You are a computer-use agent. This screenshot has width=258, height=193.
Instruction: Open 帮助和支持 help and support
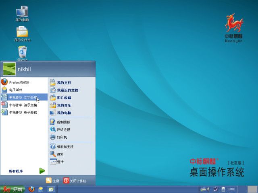65,146
